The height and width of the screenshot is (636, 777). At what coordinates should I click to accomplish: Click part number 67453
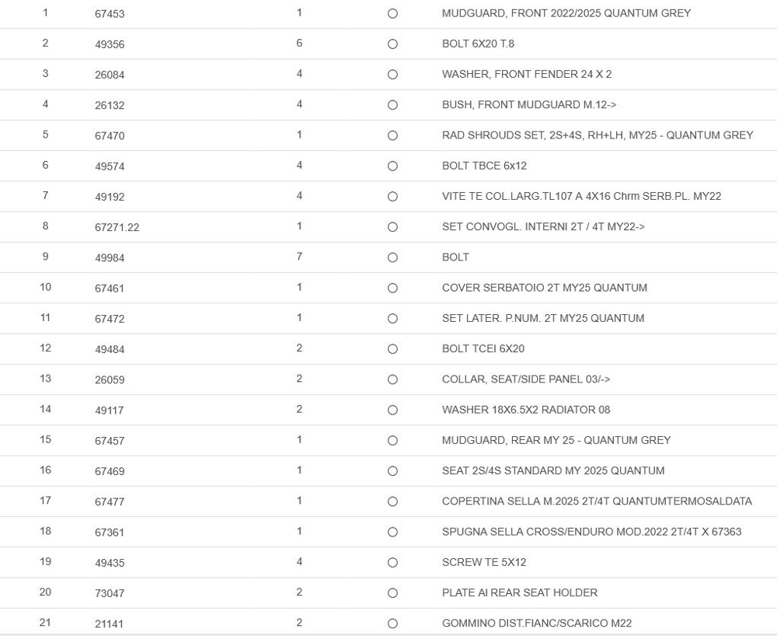[110, 14]
